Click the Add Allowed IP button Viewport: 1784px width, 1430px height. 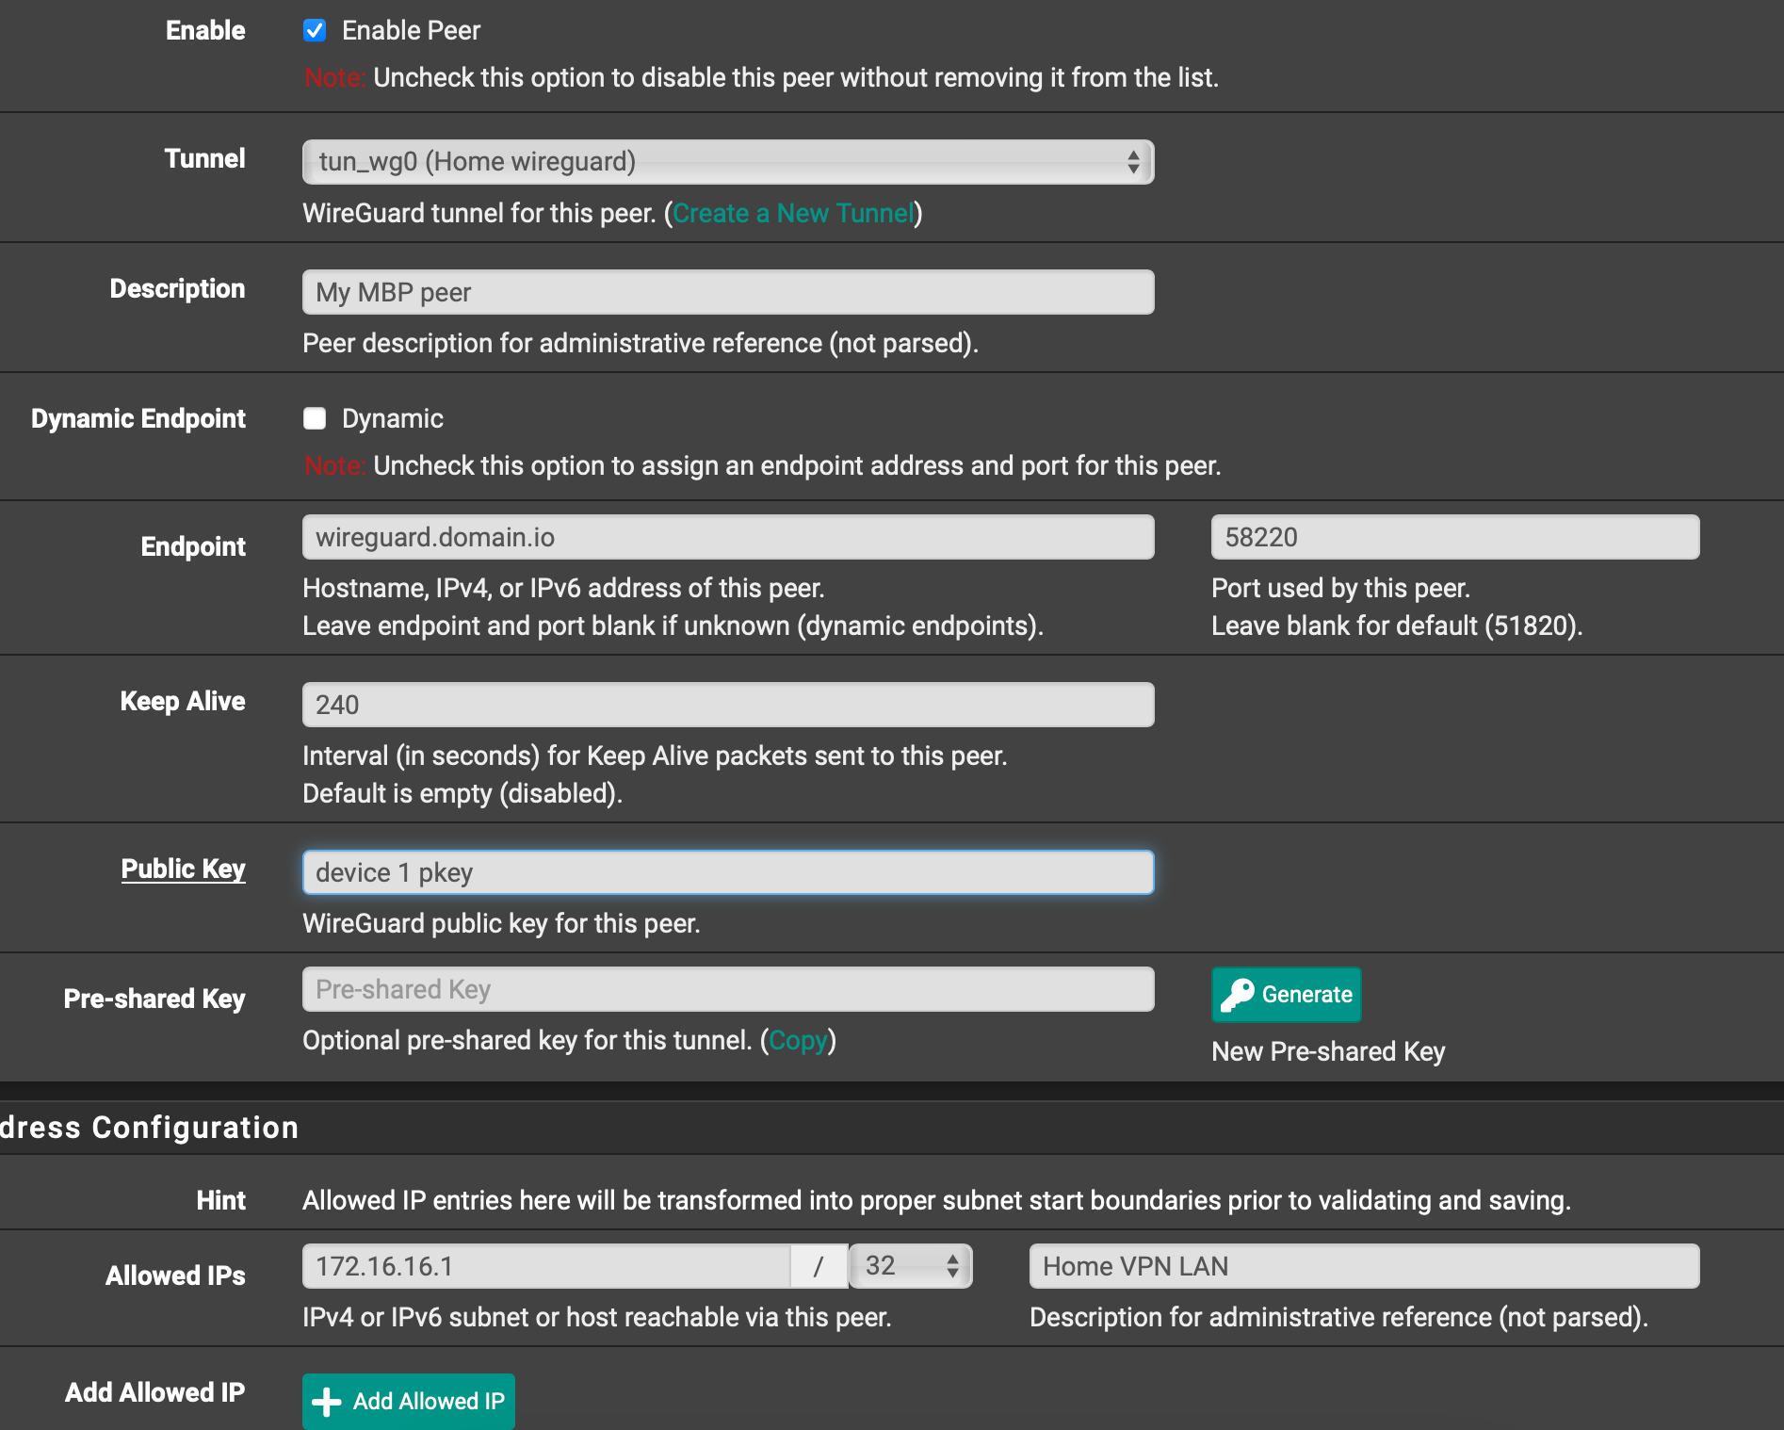[409, 1401]
